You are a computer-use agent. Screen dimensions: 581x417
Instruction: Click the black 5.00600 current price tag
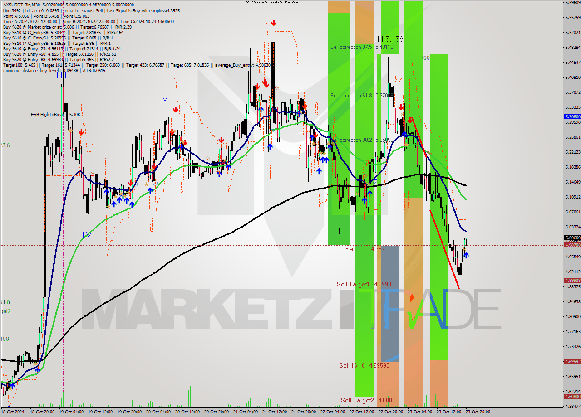[x=572, y=238]
